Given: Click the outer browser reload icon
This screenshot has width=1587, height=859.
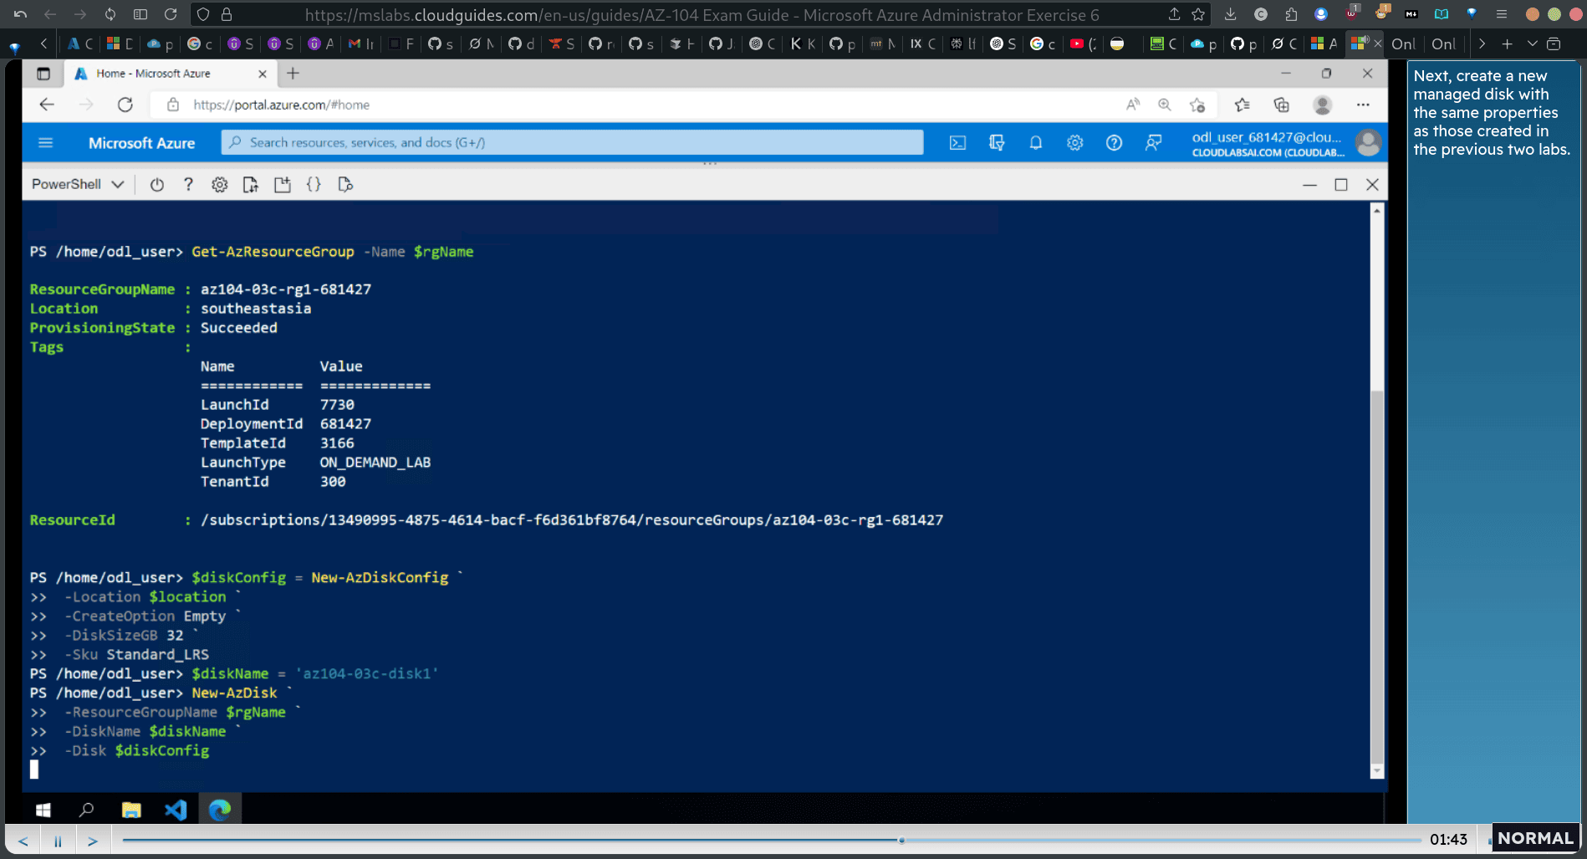Looking at the screenshot, I should coord(171,14).
